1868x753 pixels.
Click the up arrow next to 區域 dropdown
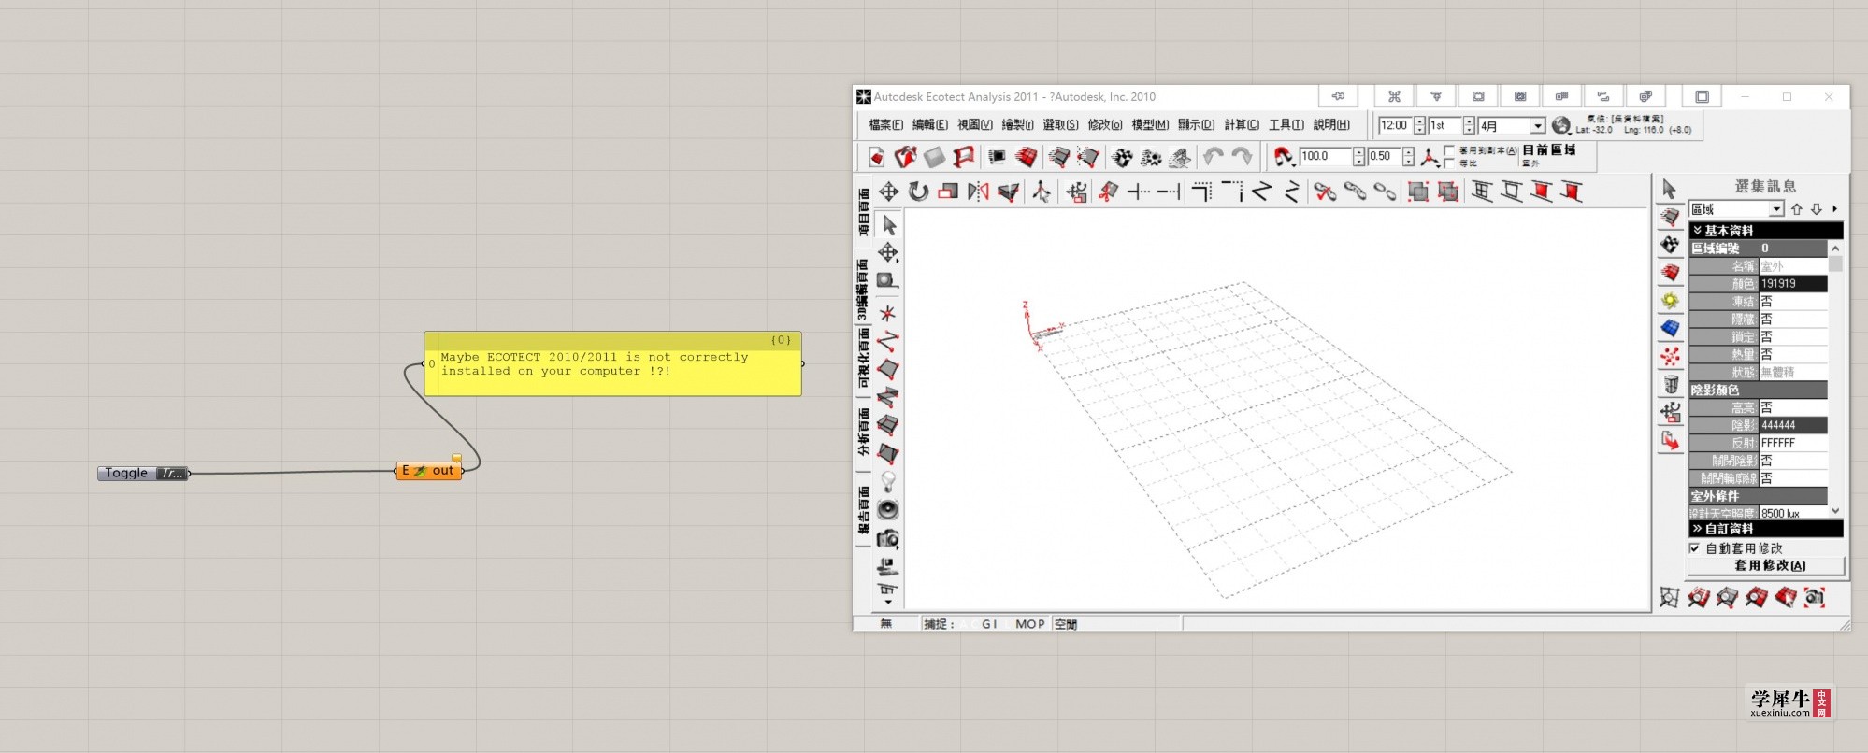coord(1796,209)
